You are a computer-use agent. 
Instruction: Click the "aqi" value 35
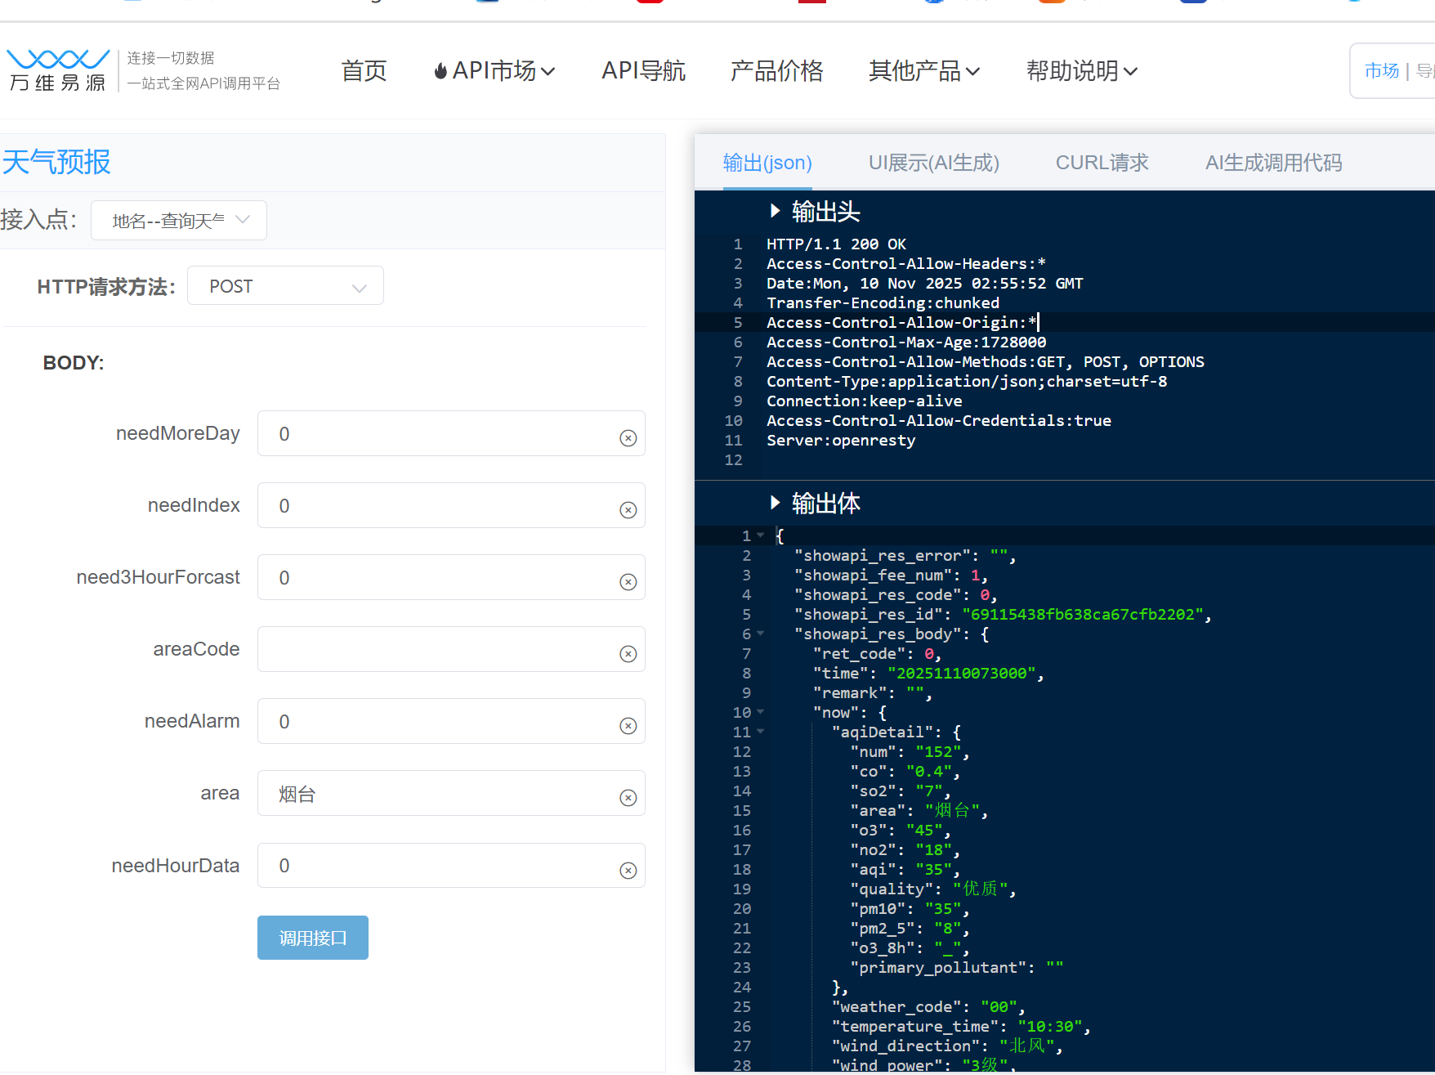933,869
